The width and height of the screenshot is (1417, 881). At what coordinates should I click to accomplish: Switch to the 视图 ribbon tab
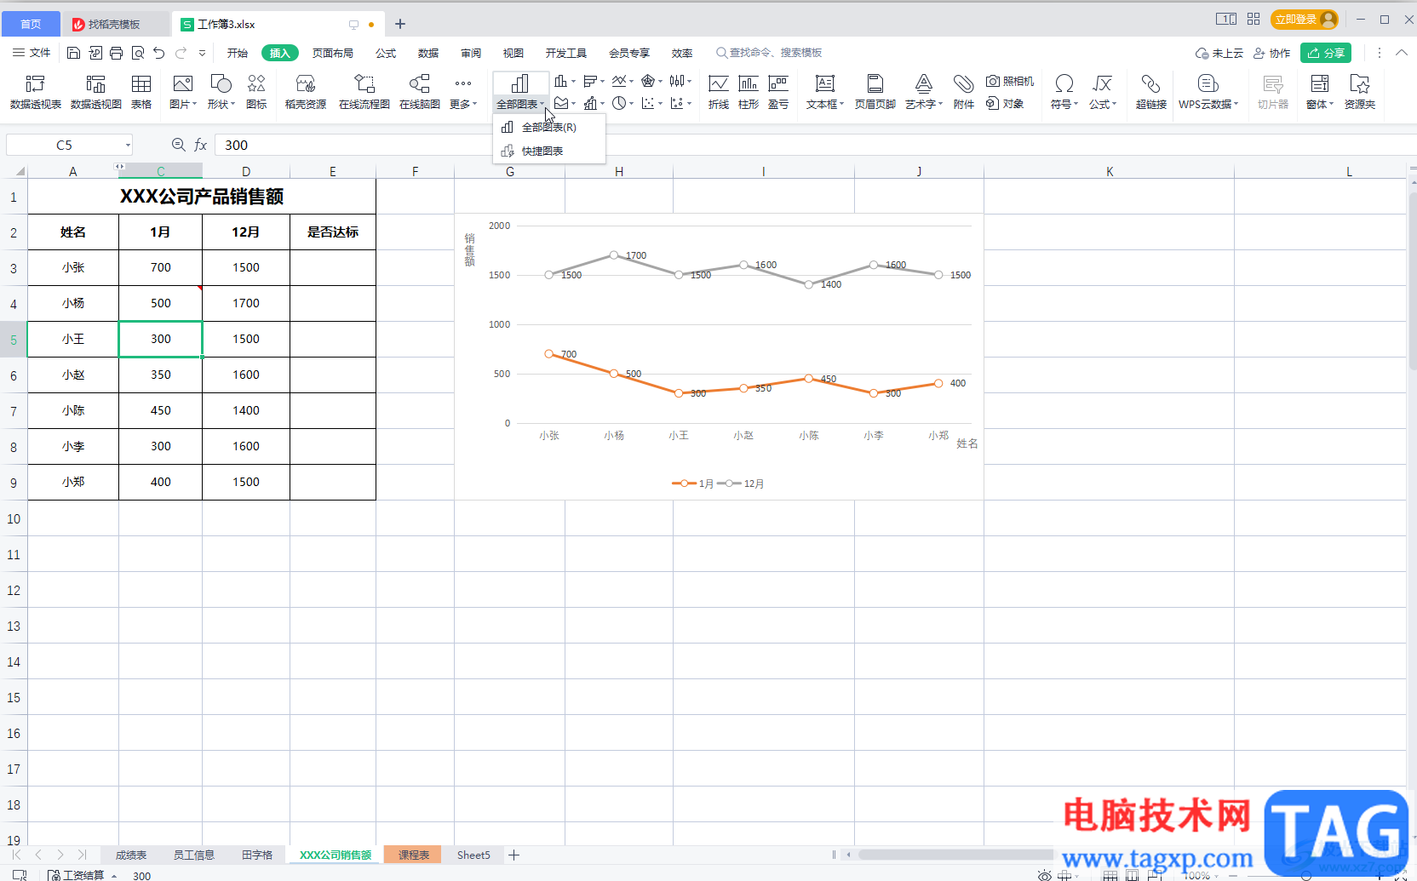[x=513, y=53]
